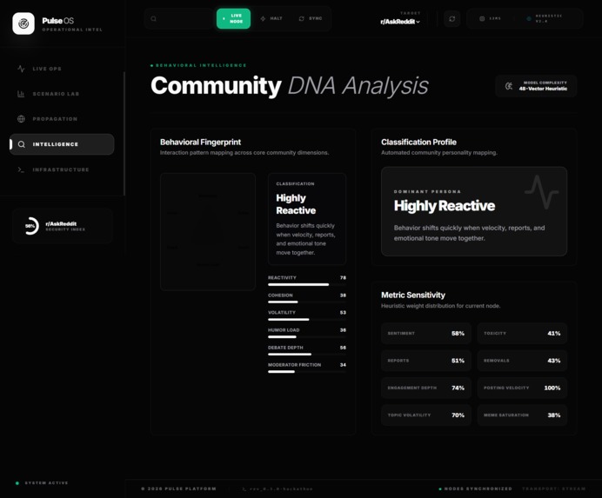Click the 2026 Pulse Platform footer text
The image size is (602, 498).
pyautogui.click(x=179, y=488)
